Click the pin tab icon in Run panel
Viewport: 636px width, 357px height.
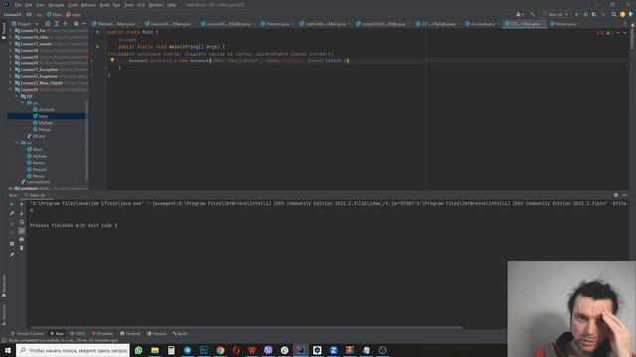pos(12,254)
